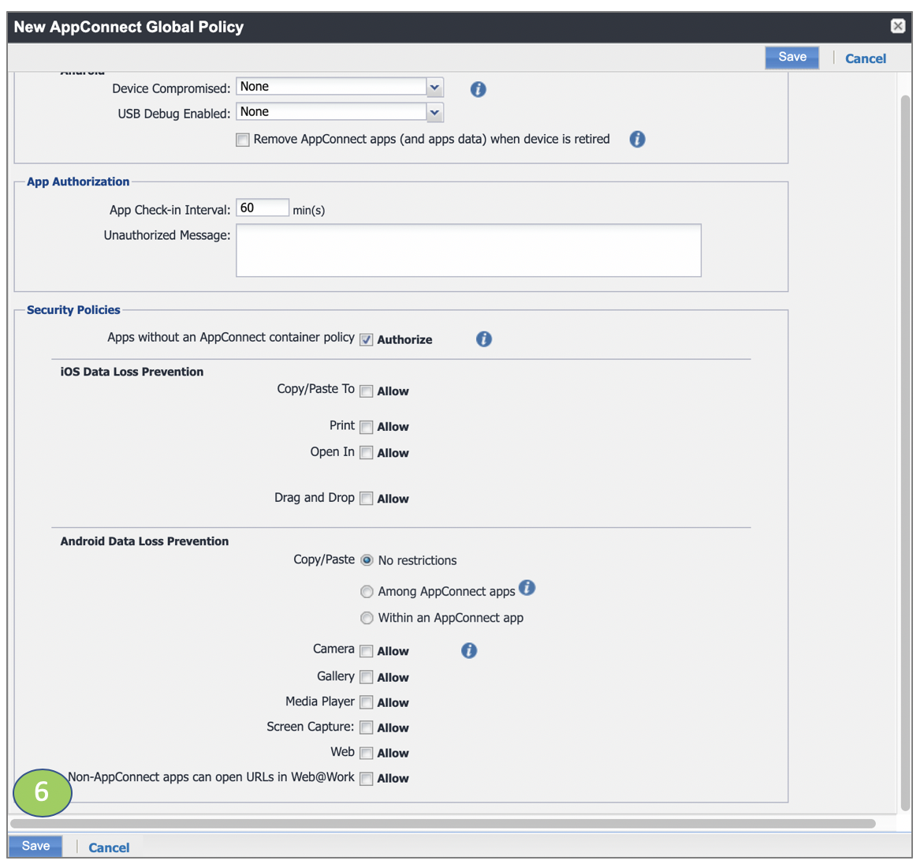Click the horizontal scrollbar at the bottom
Screen dimensions: 924x868
tap(442, 824)
